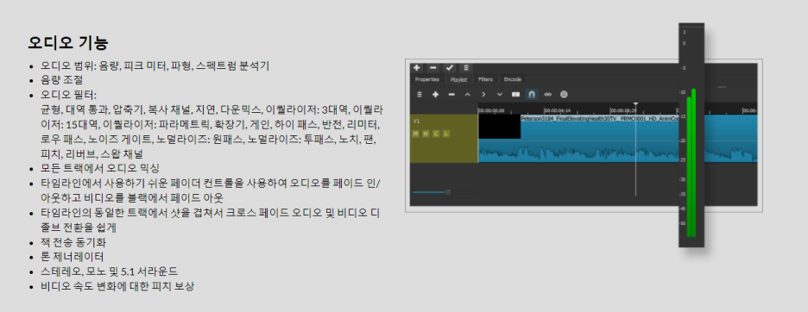Click the playlist add (+) button
808x312 pixels.
(416, 68)
